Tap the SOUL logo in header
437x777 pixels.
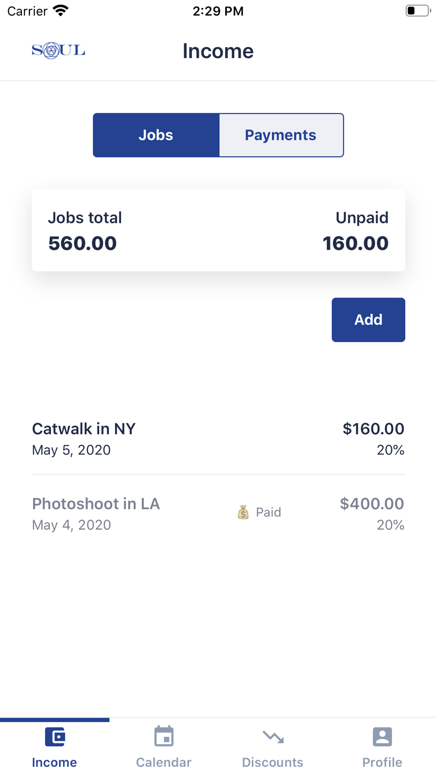tap(58, 51)
